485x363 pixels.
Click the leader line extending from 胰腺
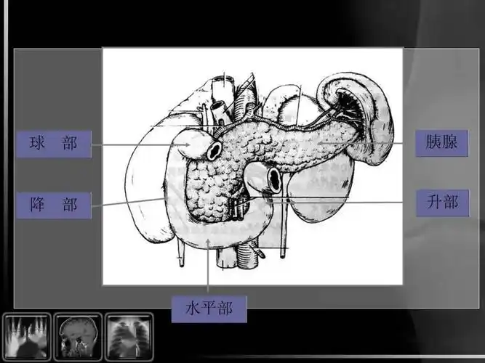point(364,143)
